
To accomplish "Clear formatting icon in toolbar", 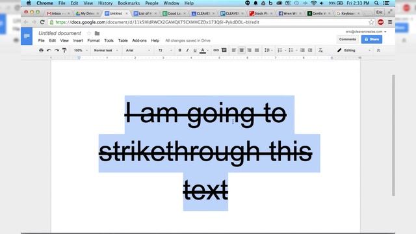I will point(320,50).
